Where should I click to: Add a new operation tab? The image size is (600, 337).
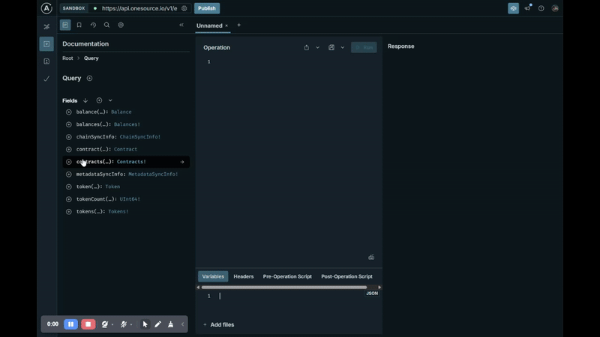tap(238, 25)
